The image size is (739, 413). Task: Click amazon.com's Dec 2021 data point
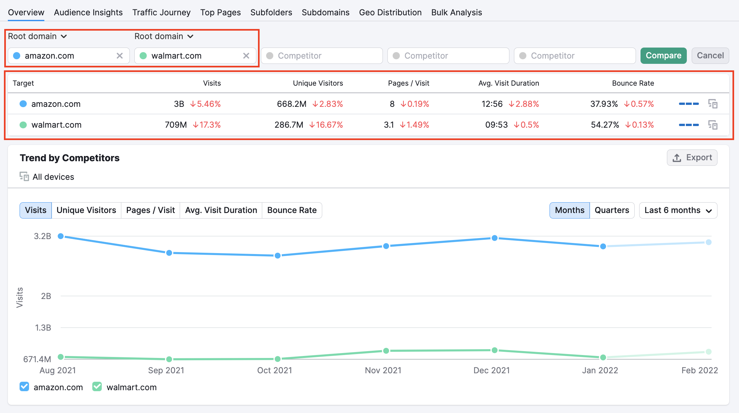495,238
